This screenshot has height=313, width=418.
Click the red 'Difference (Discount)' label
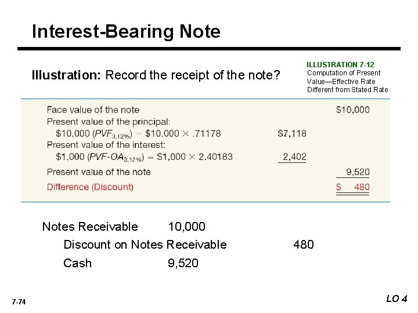(x=90, y=187)
